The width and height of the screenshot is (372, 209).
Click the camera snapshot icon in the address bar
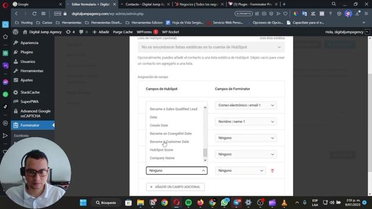[x=264, y=14]
